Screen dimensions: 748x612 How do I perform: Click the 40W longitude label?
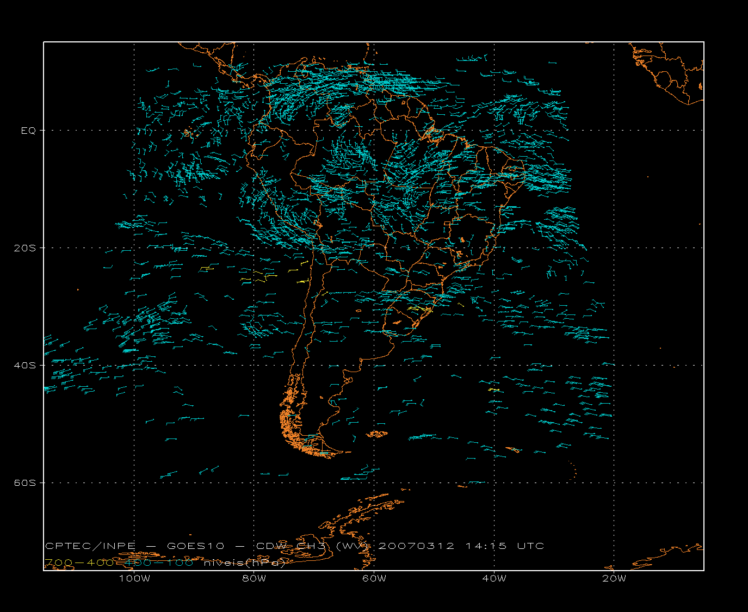pos(494,579)
